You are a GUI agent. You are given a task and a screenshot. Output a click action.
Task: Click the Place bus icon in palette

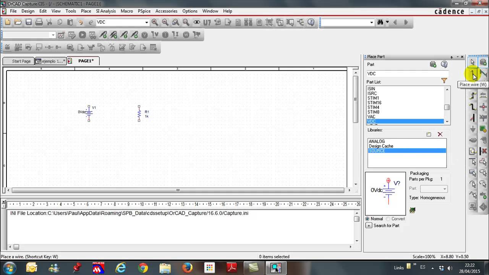point(473,107)
